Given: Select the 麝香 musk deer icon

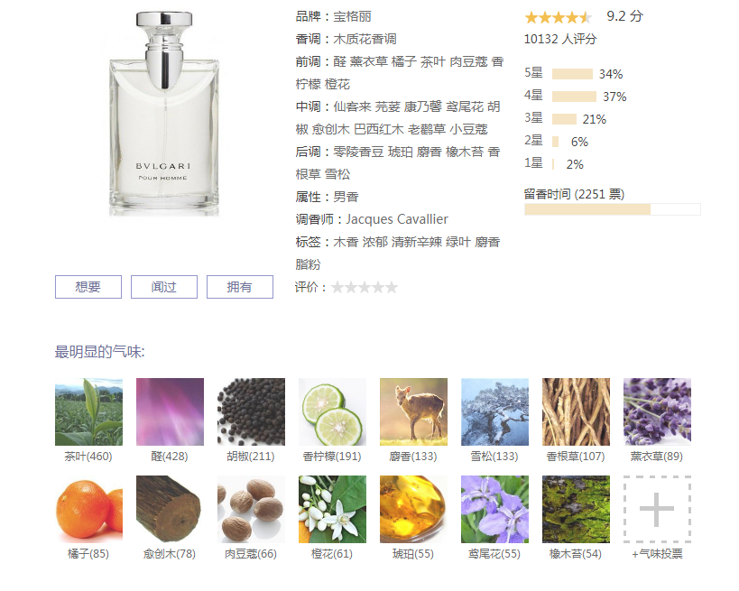Looking at the screenshot, I should pyautogui.click(x=413, y=411).
